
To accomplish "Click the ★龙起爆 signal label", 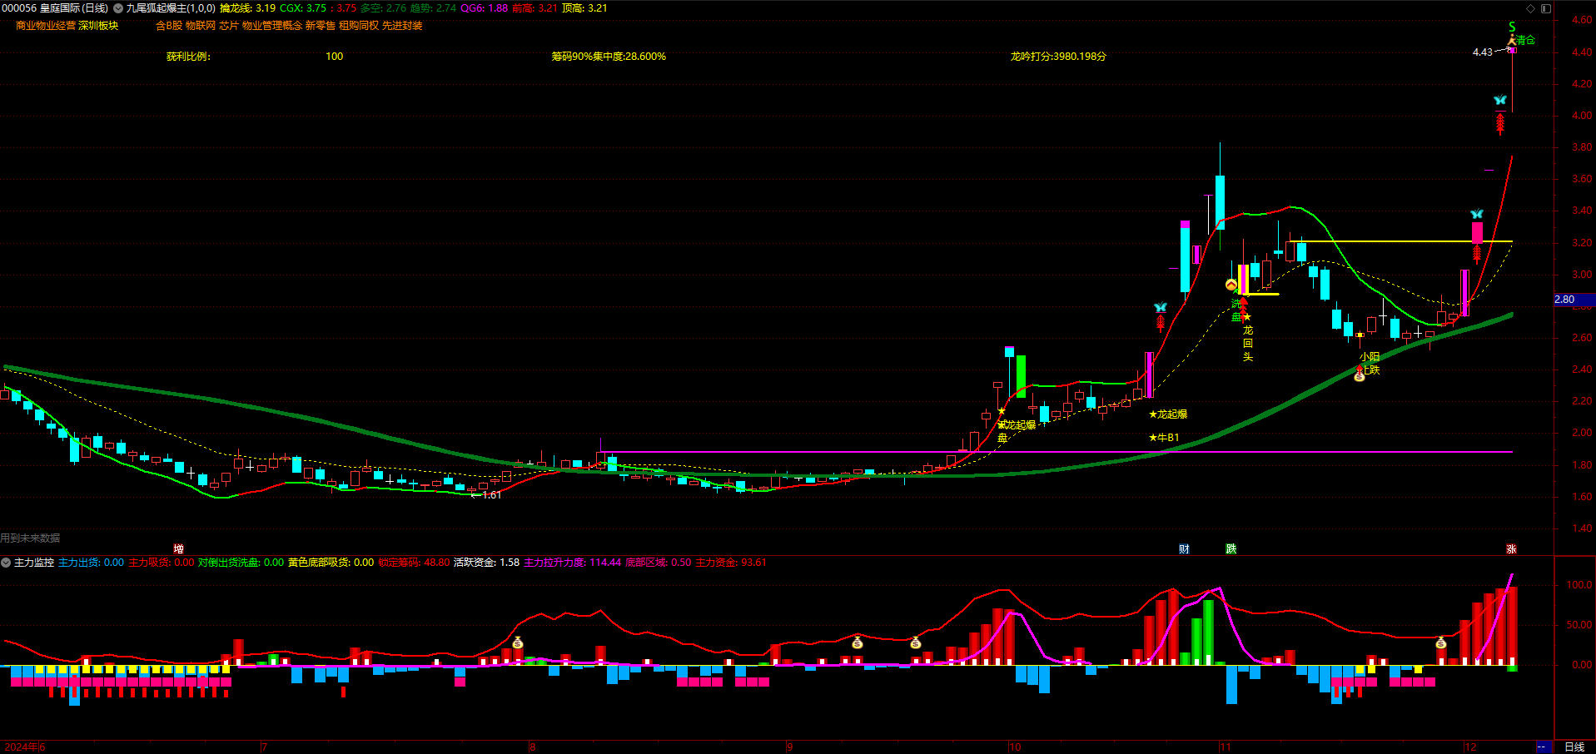I will point(1168,414).
